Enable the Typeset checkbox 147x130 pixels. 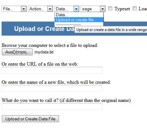pos(110,8)
